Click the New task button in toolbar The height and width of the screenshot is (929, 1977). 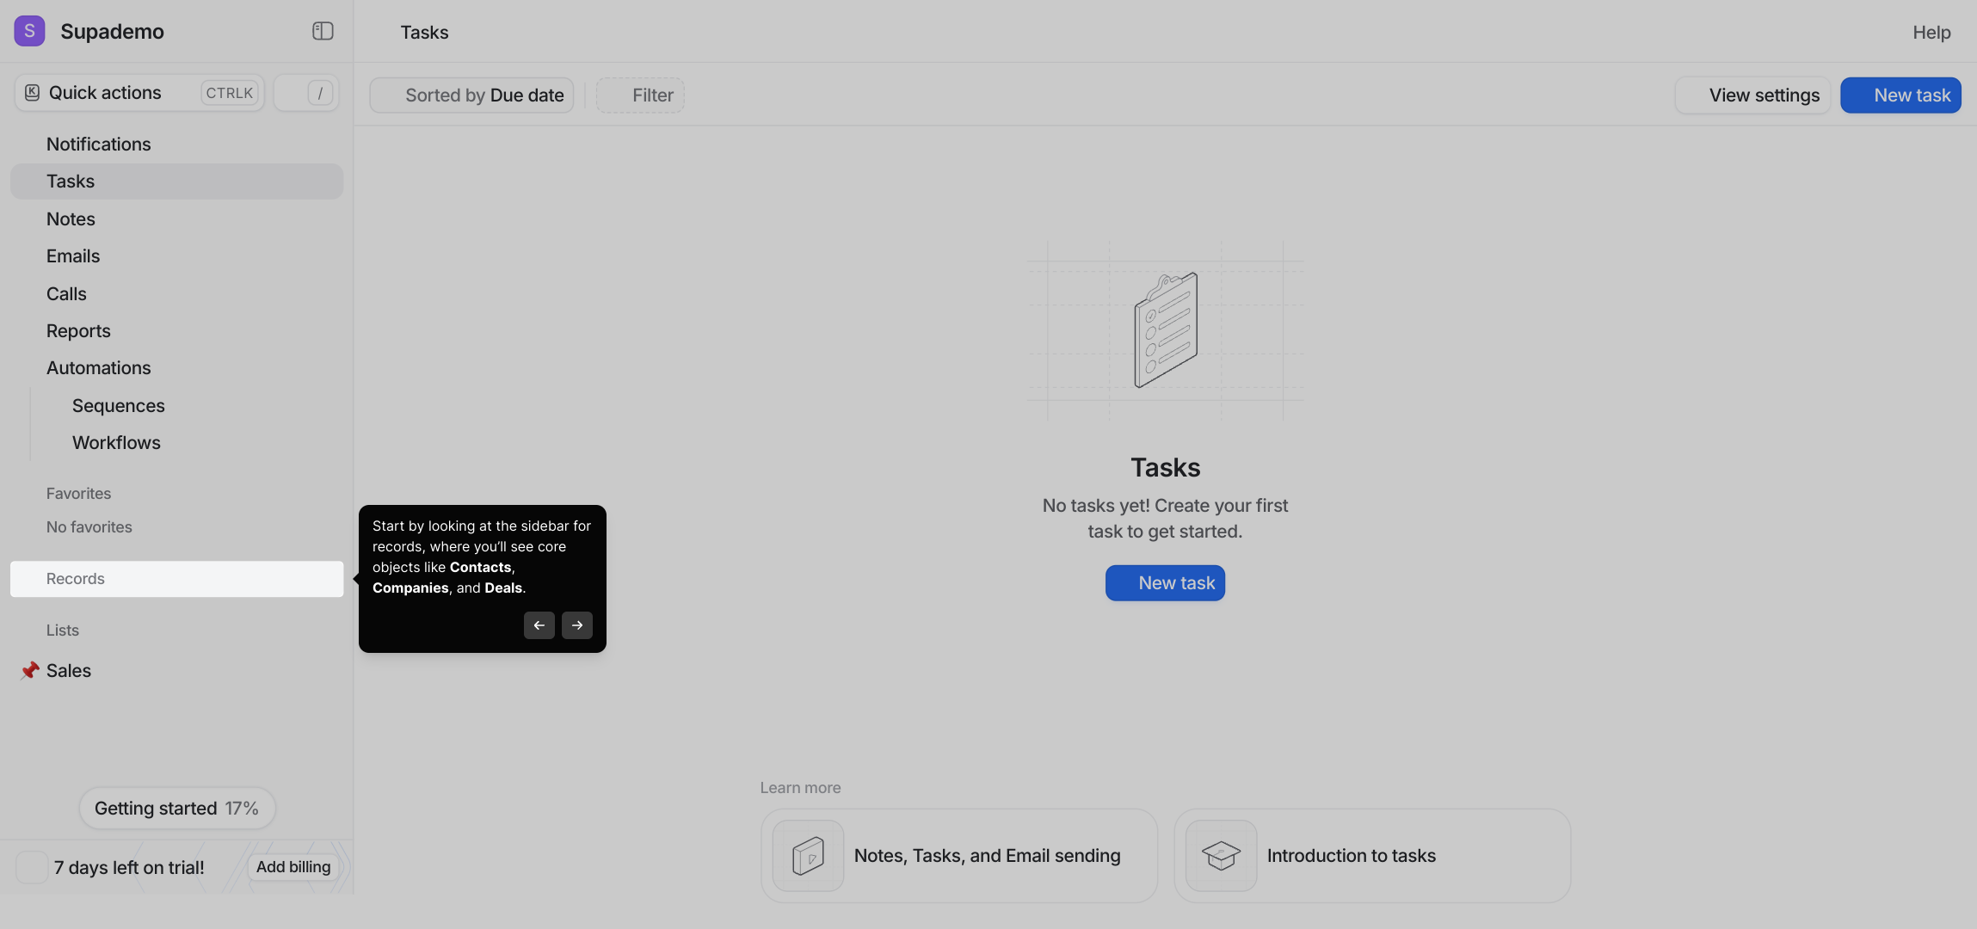[x=1900, y=95]
